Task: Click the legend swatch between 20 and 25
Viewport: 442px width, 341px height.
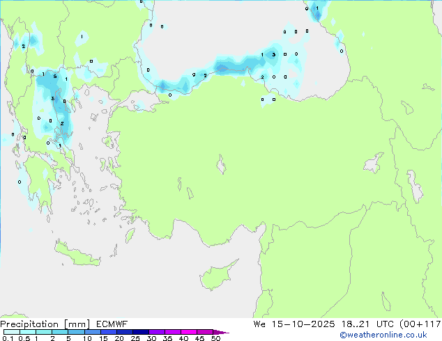Action: pyautogui.click(x=125, y=332)
